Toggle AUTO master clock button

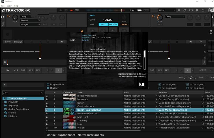103,24
